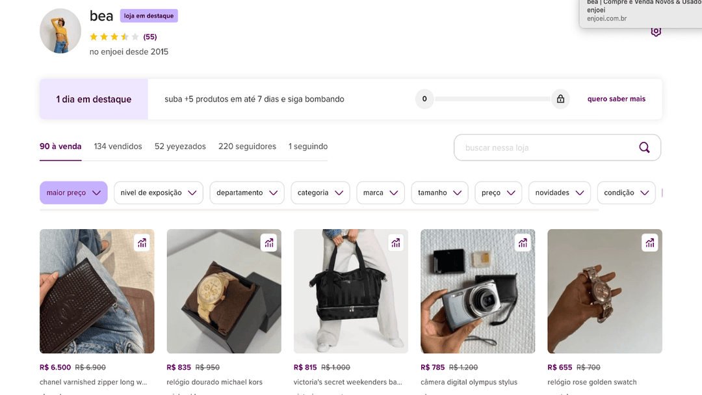Click the lock icon on progress bar

click(x=560, y=99)
